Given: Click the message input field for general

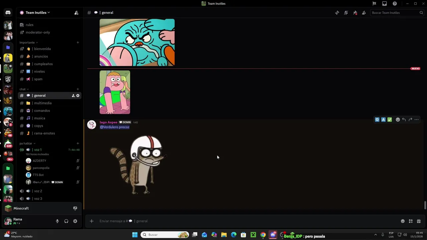Looking at the screenshot, I should pos(247,221).
